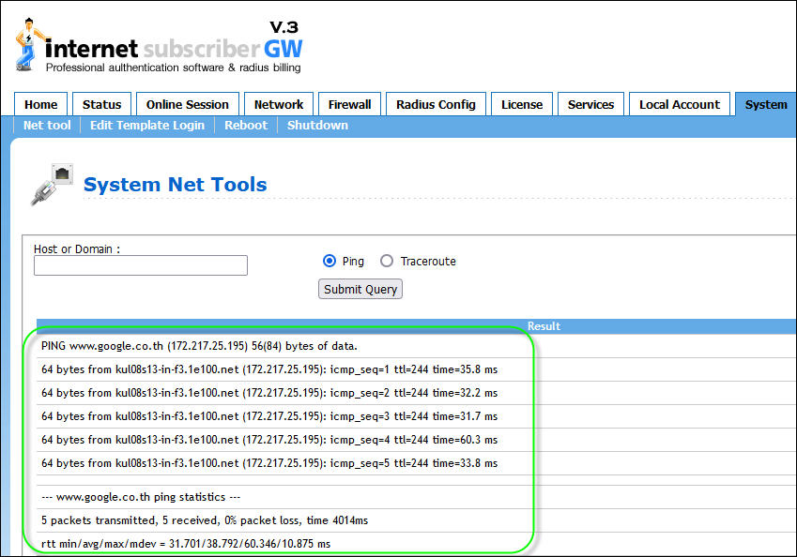The image size is (797, 557).
Task: Click the Net tool submenu link
Action: tap(47, 126)
